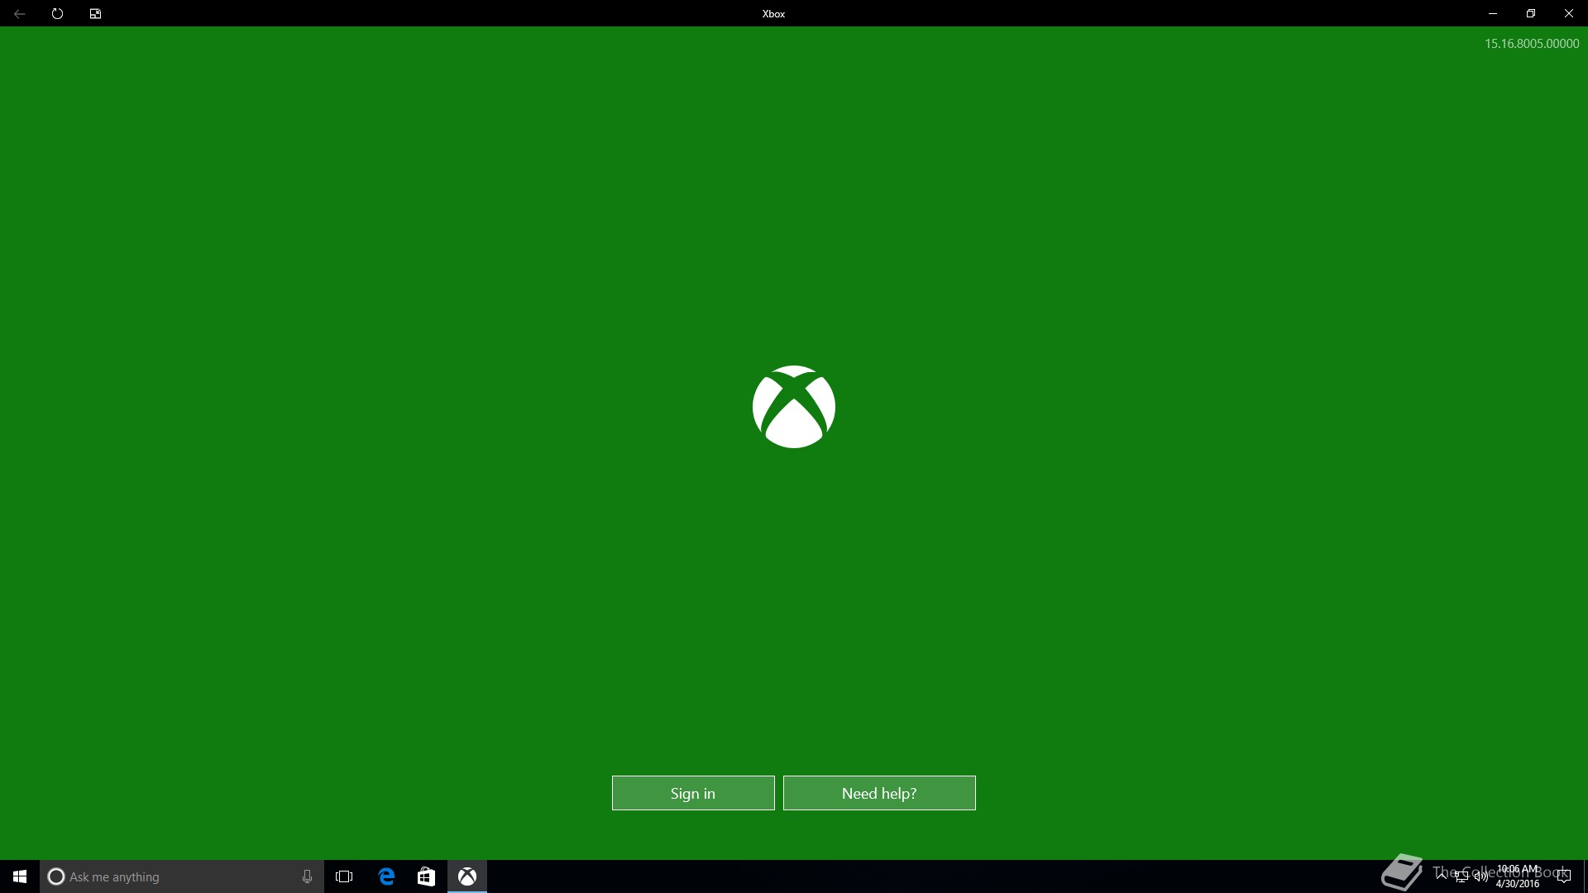Open the Need help? button
Image resolution: width=1588 pixels, height=893 pixels.
(879, 793)
